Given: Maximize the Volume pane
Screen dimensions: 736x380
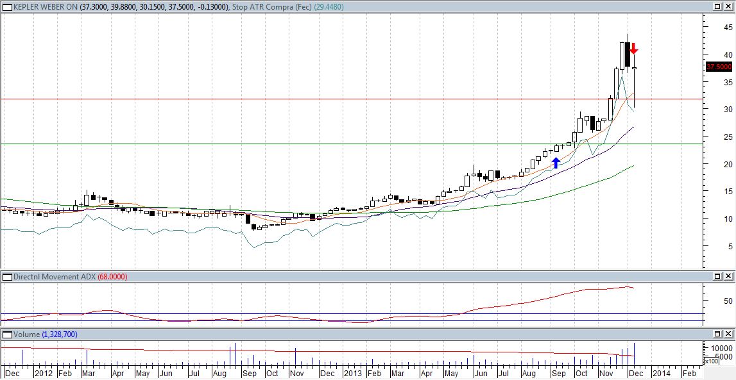Looking at the screenshot, I should coord(718,335).
